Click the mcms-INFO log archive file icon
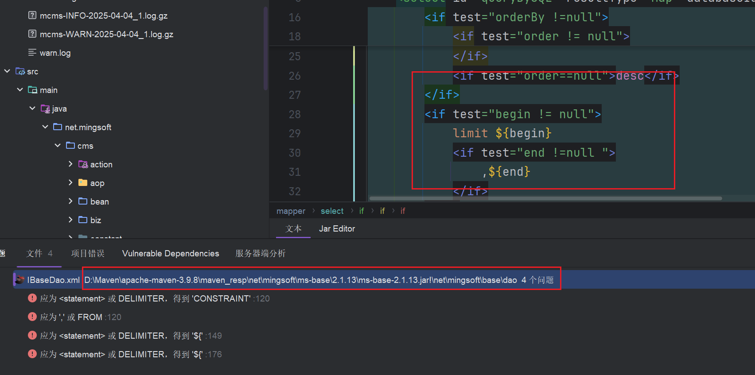755x375 pixels. click(x=32, y=15)
